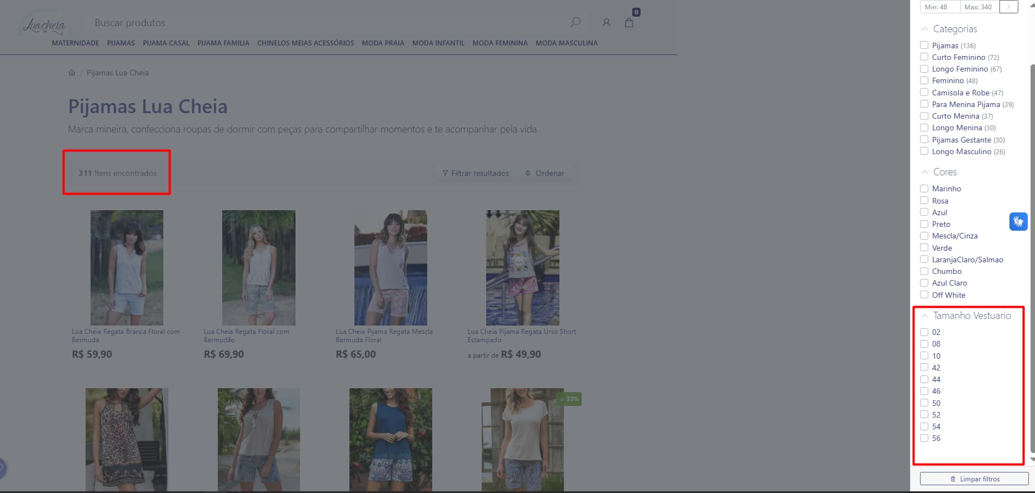
Task: Click the Min price input field
Action: tap(940, 7)
